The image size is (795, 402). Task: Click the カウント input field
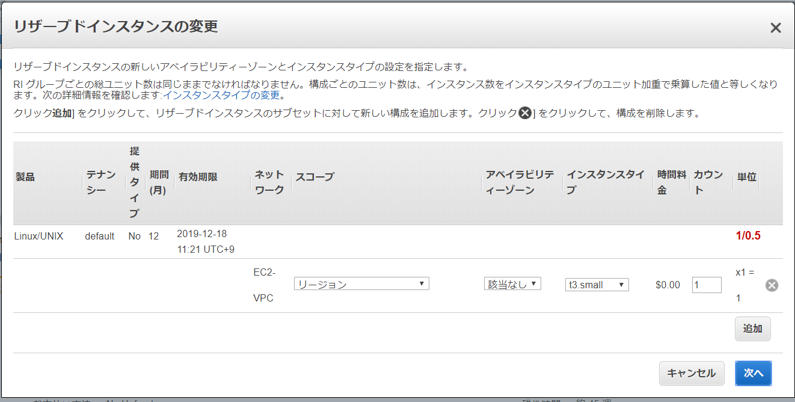(x=707, y=285)
